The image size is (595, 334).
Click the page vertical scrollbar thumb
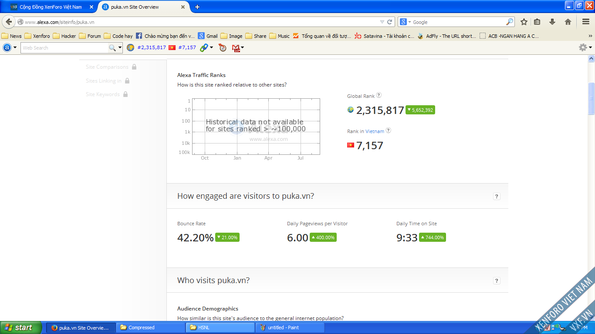tap(592, 99)
